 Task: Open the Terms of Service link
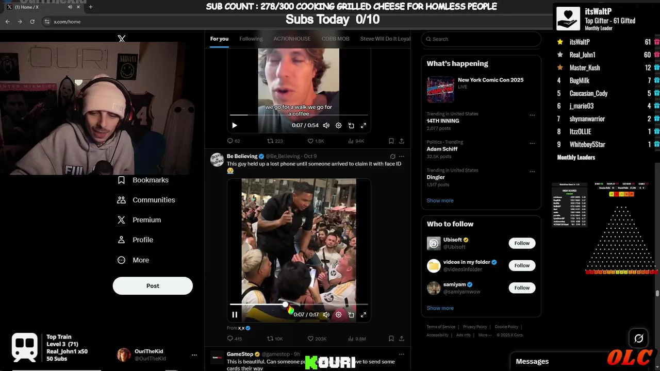tap(441, 327)
